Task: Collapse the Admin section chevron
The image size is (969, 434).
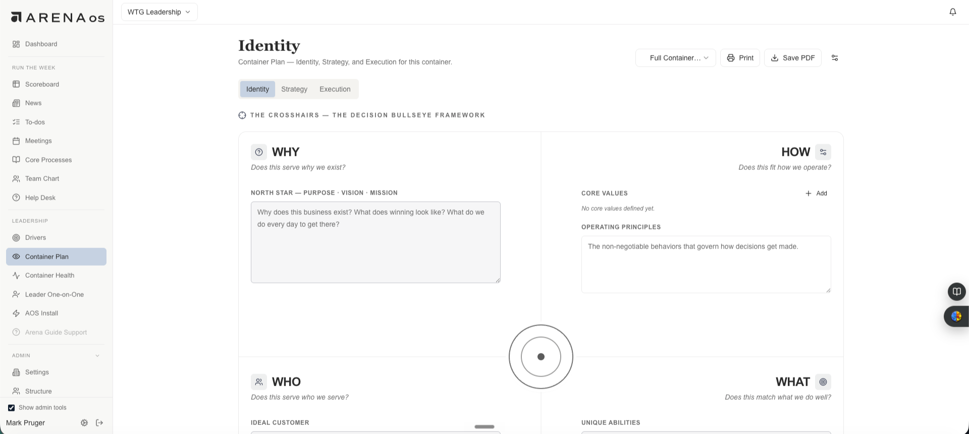Action: (97, 355)
